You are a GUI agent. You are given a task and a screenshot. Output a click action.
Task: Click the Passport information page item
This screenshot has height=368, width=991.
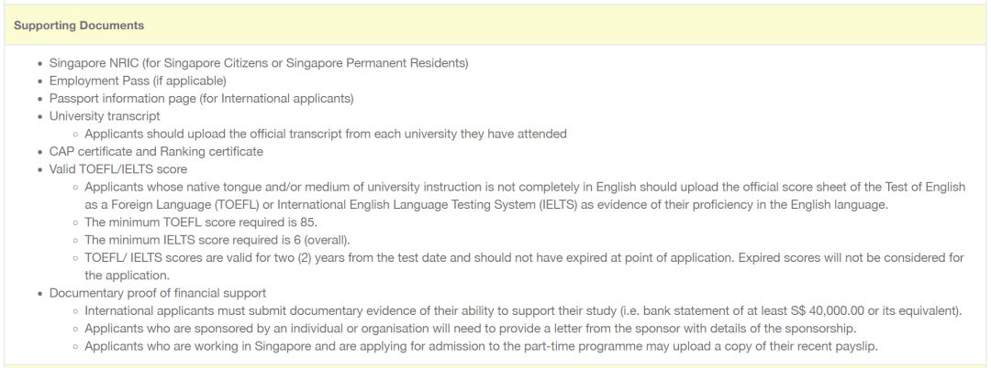pyautogui.click(x=201, y=98)
